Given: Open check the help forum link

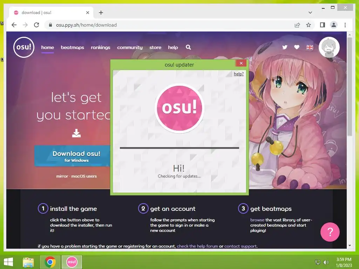Looking at the screenshot, I should tap(197, 246).
